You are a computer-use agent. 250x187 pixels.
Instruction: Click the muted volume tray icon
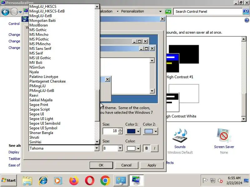[220, 180]
